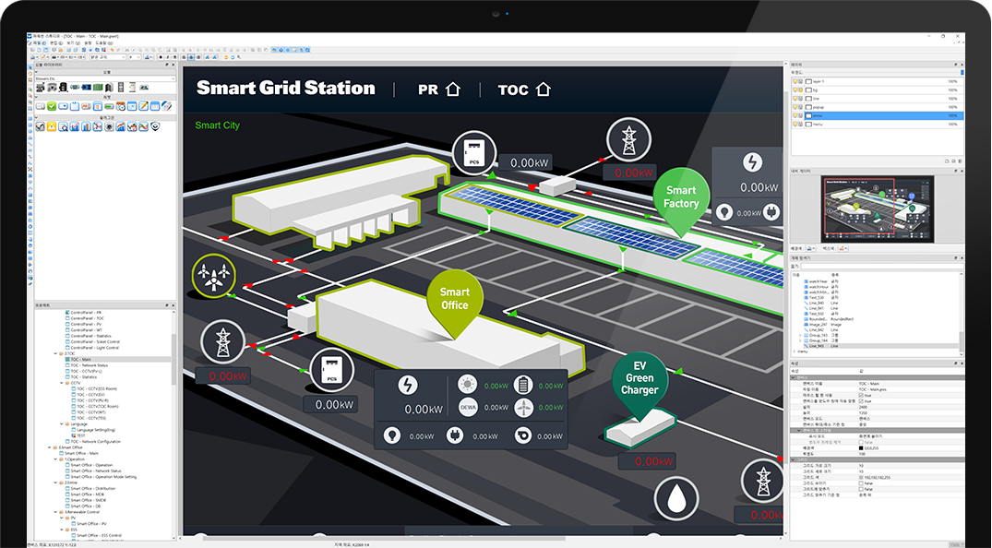Collapse the 'Language' folder node
The image size is (992, 548).
(x=62, y=424)
